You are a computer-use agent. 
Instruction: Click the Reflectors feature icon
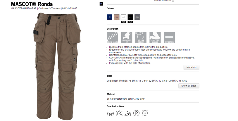coord(169,38)
